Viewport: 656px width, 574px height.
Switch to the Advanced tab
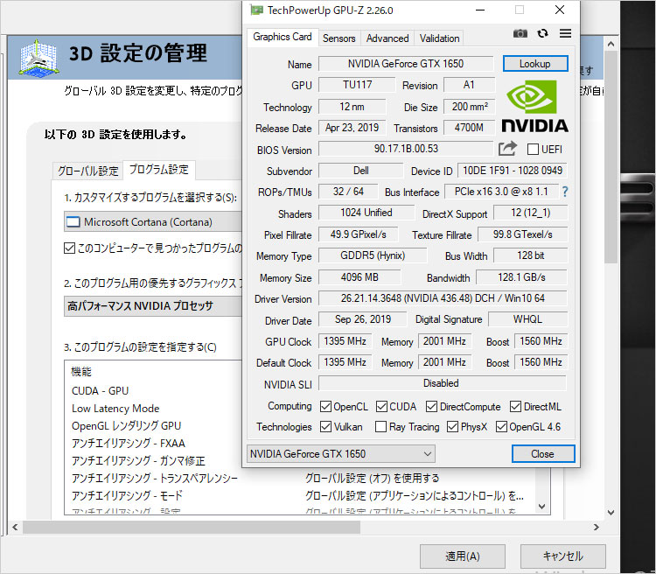[x=387, y=38]
